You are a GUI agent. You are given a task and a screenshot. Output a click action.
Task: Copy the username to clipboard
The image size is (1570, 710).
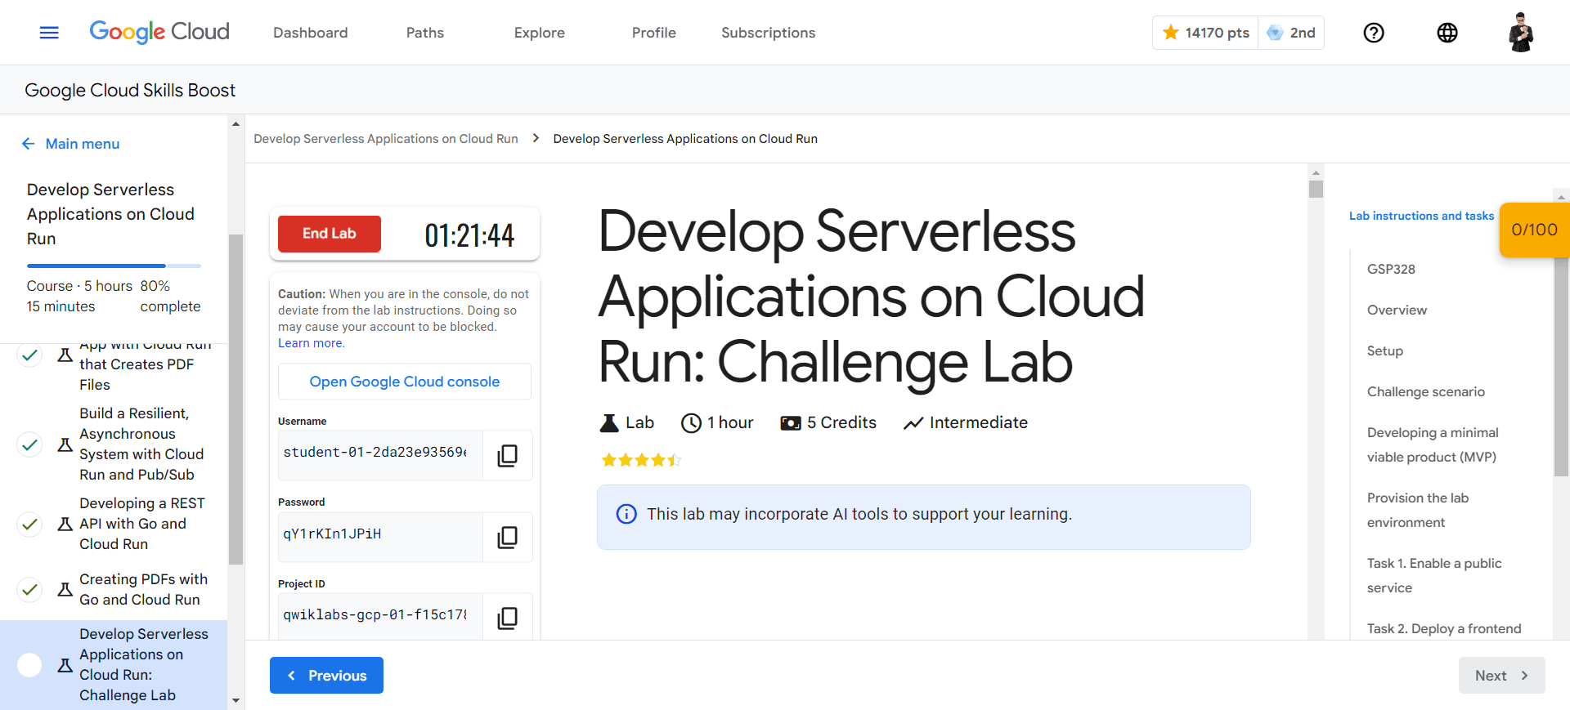coord(507,455)
